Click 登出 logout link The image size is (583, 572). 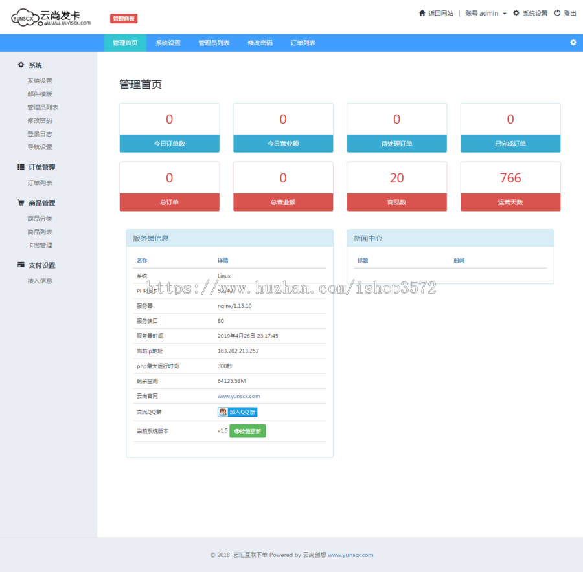click(x=569, y=14)
